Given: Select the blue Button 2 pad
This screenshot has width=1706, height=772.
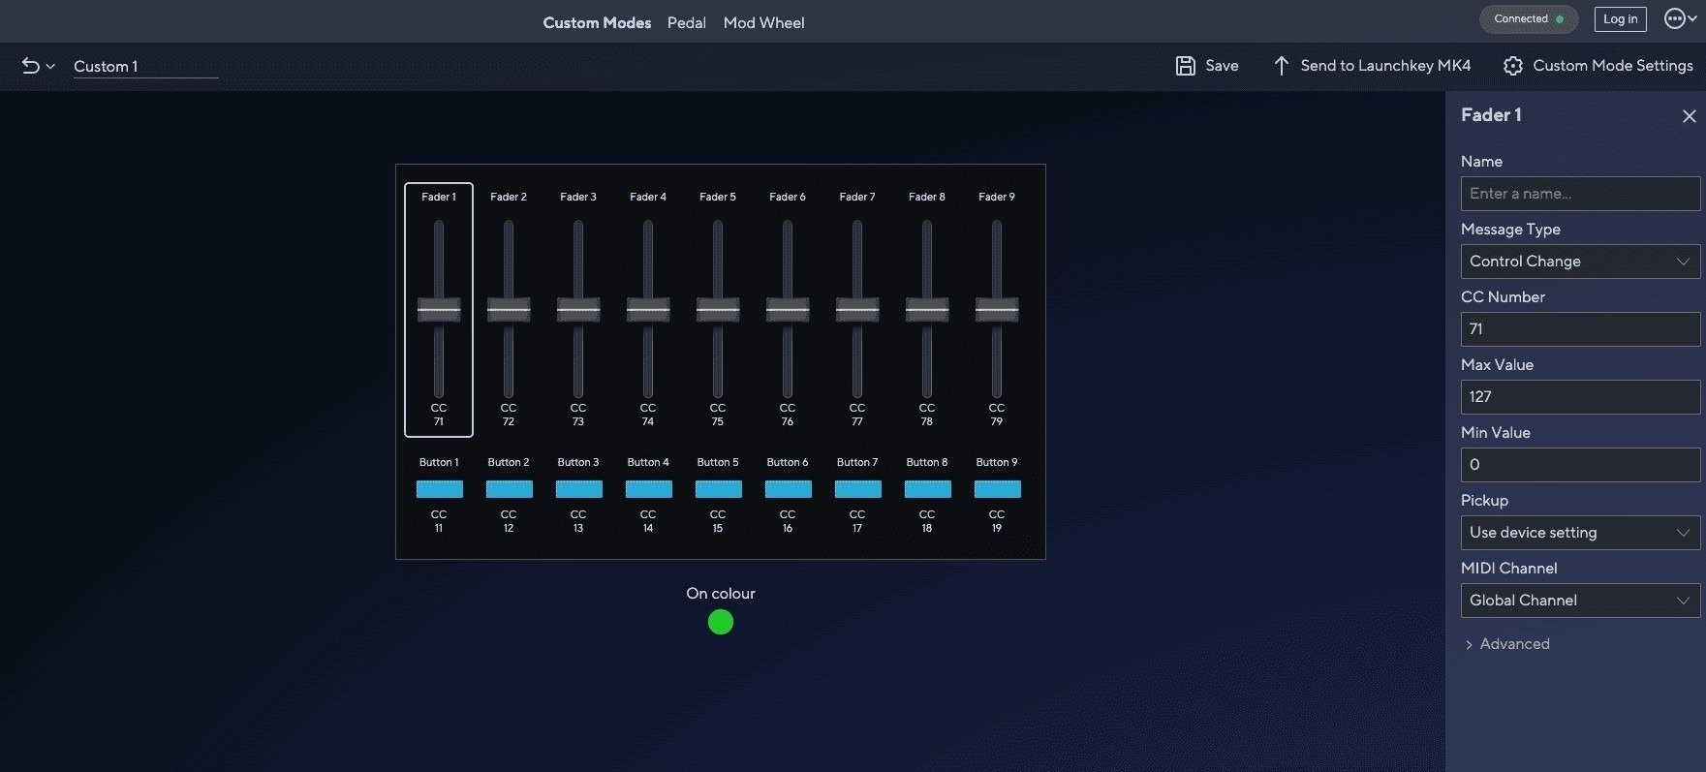Looking at the screenshot, I should tap(509, 489).
